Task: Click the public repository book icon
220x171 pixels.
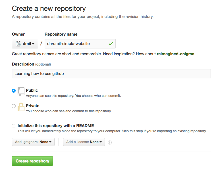Action: (21, 92)
